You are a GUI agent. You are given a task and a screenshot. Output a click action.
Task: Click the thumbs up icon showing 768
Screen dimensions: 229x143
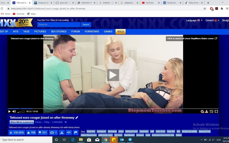pos(31,132)
